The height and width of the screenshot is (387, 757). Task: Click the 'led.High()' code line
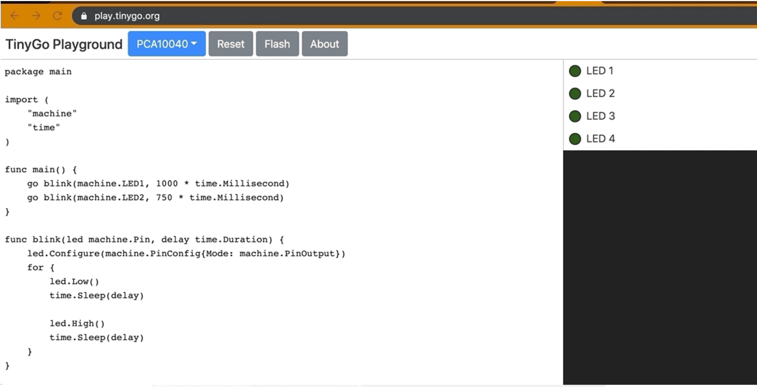77,323
